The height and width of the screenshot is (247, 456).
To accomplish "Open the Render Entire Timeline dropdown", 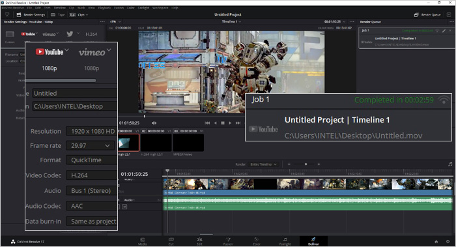I will 263,164.
